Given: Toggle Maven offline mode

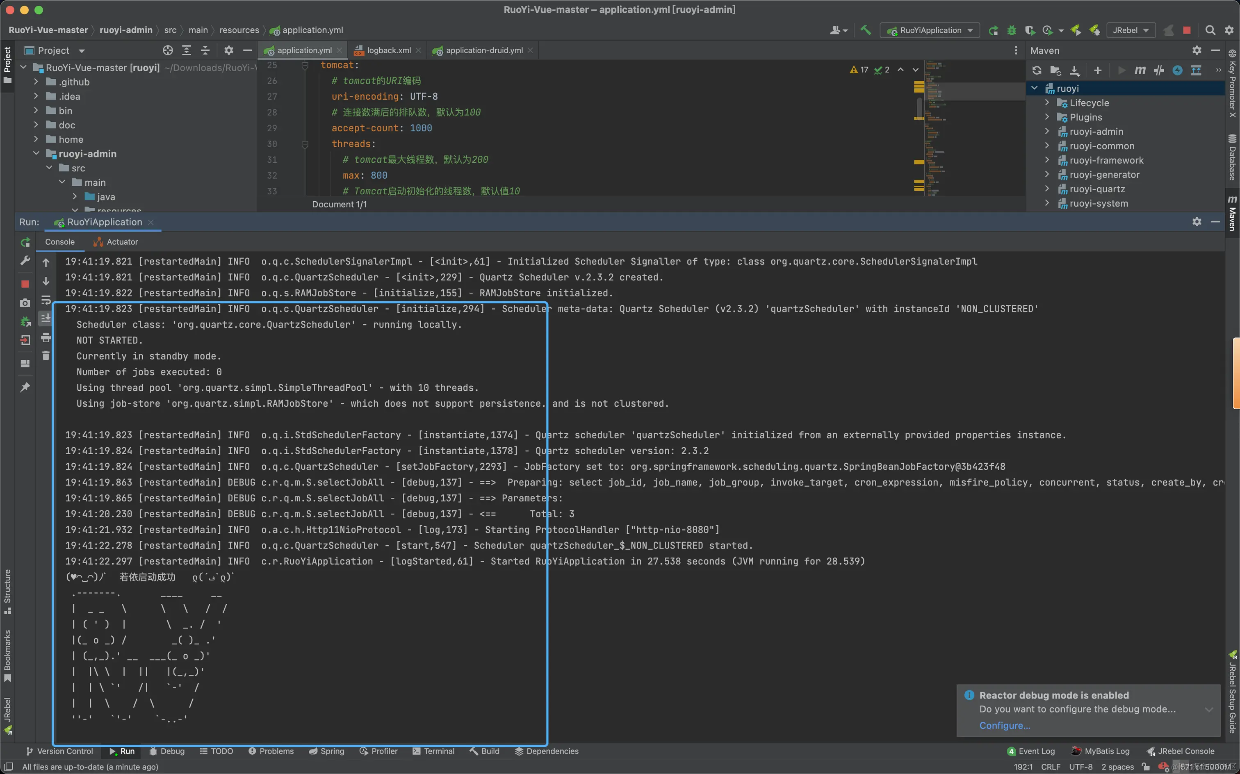Looking at the screenshot, I should [x=1158, y=71].
